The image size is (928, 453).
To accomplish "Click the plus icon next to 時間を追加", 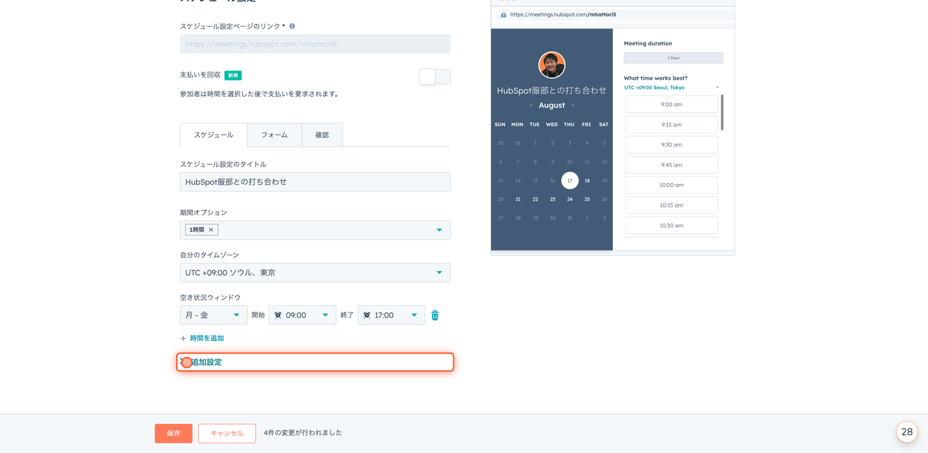I will click(183, 339).
